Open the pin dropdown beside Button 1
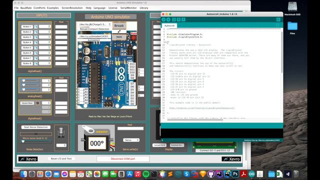Image resolution: width=320 pixels, height=180 pixels. click(x=44, y=26)
